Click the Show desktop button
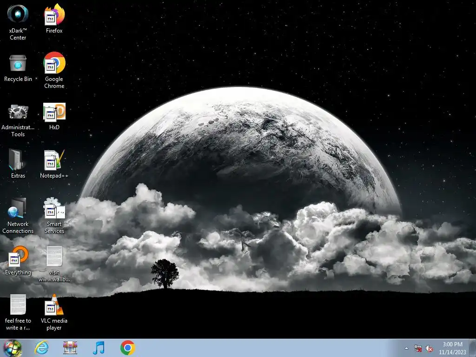The height and width of the screenshot is (357, 476). pyautogui.click(x=473, y=348)
